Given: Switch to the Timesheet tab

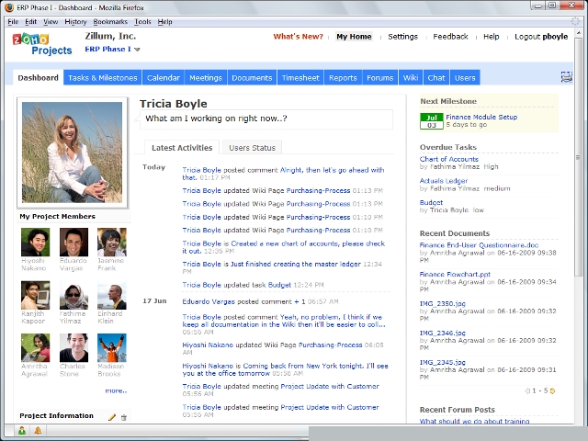Looking at the screenshot, I should [300, 78].
